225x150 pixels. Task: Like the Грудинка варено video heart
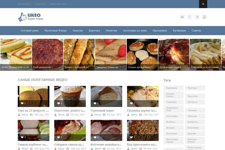(x=132, y=103)
